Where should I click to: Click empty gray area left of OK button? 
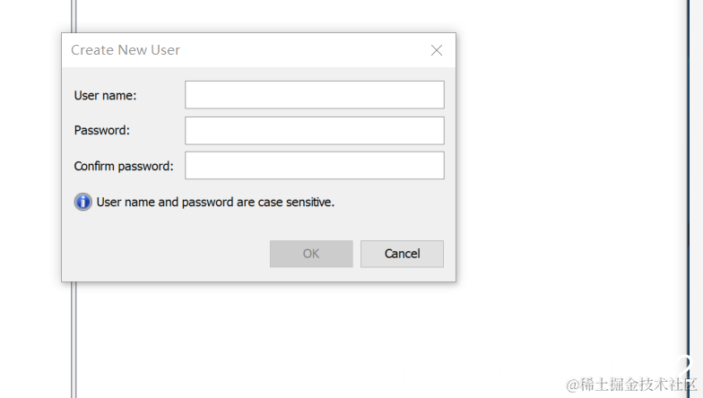(161, 254)
